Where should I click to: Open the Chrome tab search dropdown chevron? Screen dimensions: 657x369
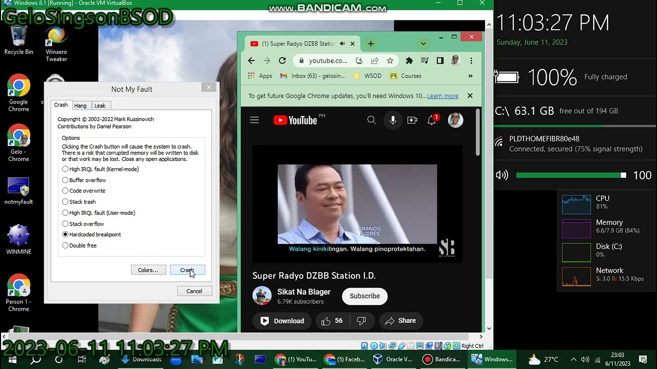coord(423,44)
